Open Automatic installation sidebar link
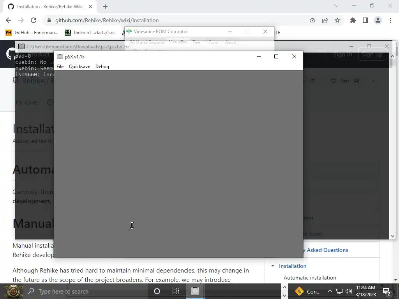This screenshot has height=299, width=399. [310, 278]
